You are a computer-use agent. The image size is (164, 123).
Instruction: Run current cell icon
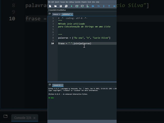click(77, 6)
